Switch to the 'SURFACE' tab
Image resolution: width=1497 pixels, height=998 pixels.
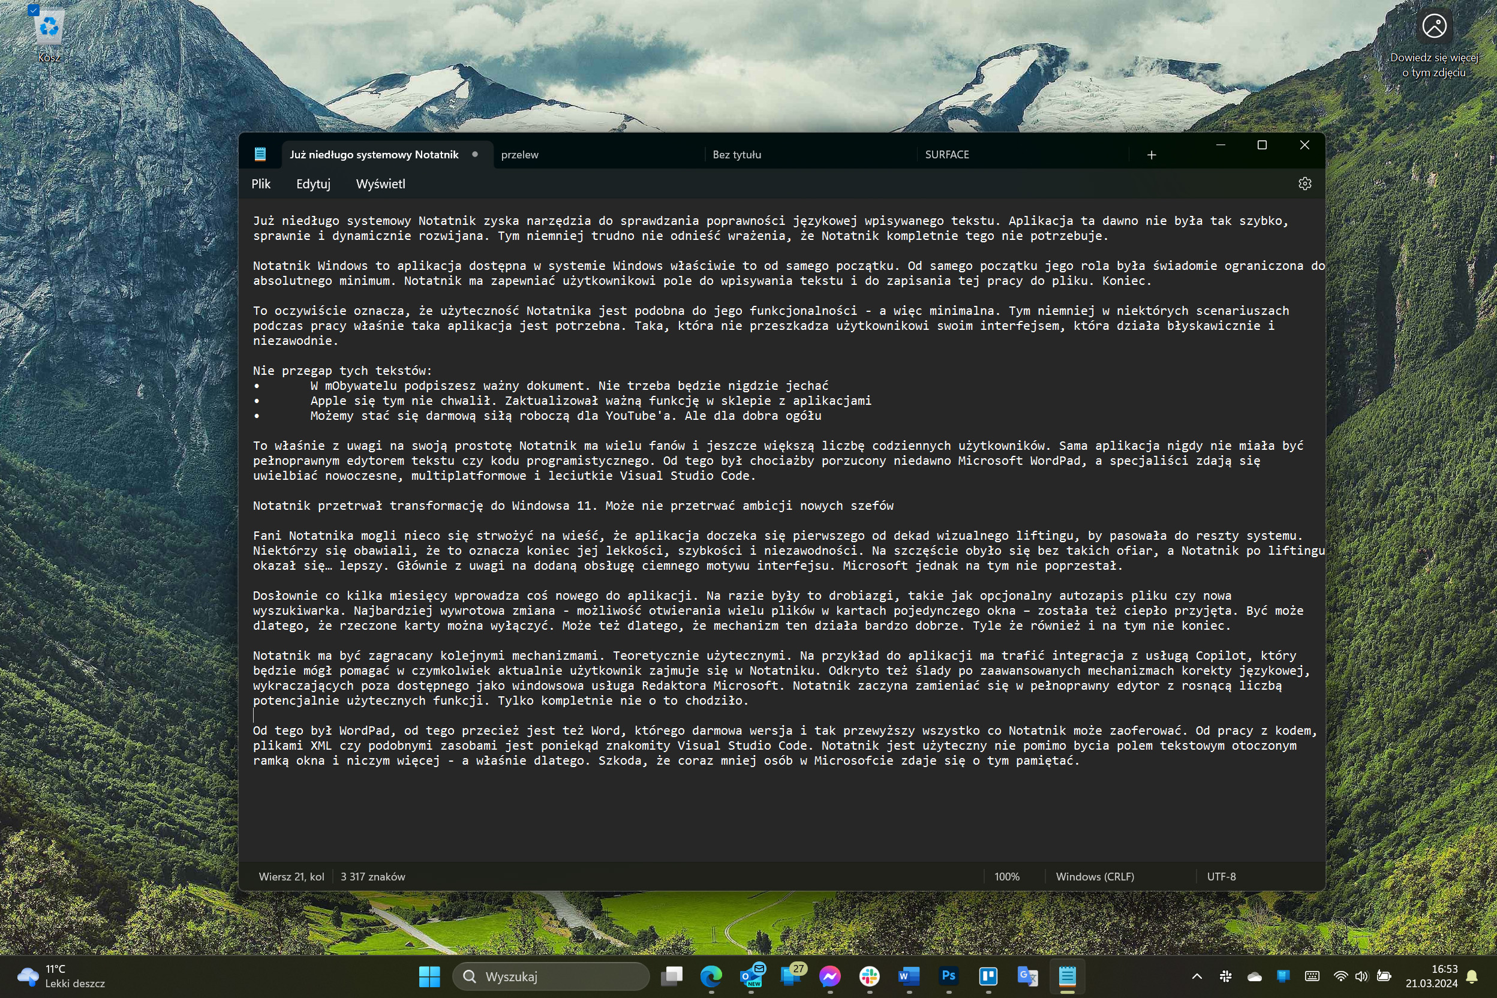point(1023,155)
